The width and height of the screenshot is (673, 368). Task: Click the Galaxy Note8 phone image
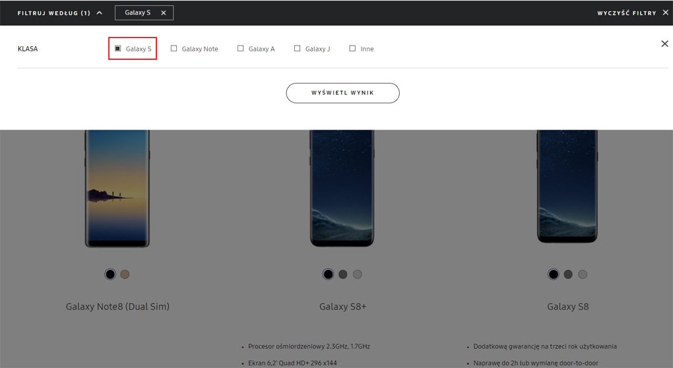tap(117, 188)
